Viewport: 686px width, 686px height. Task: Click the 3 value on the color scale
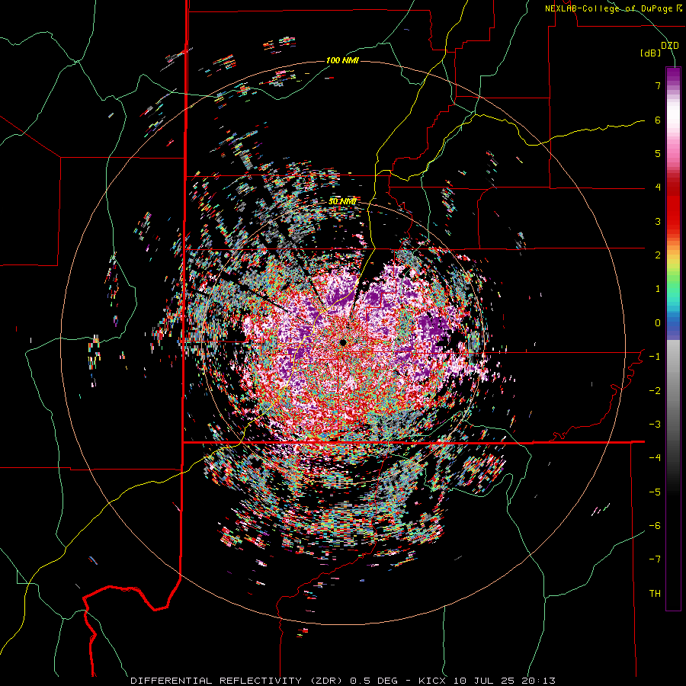coord(658,221)
